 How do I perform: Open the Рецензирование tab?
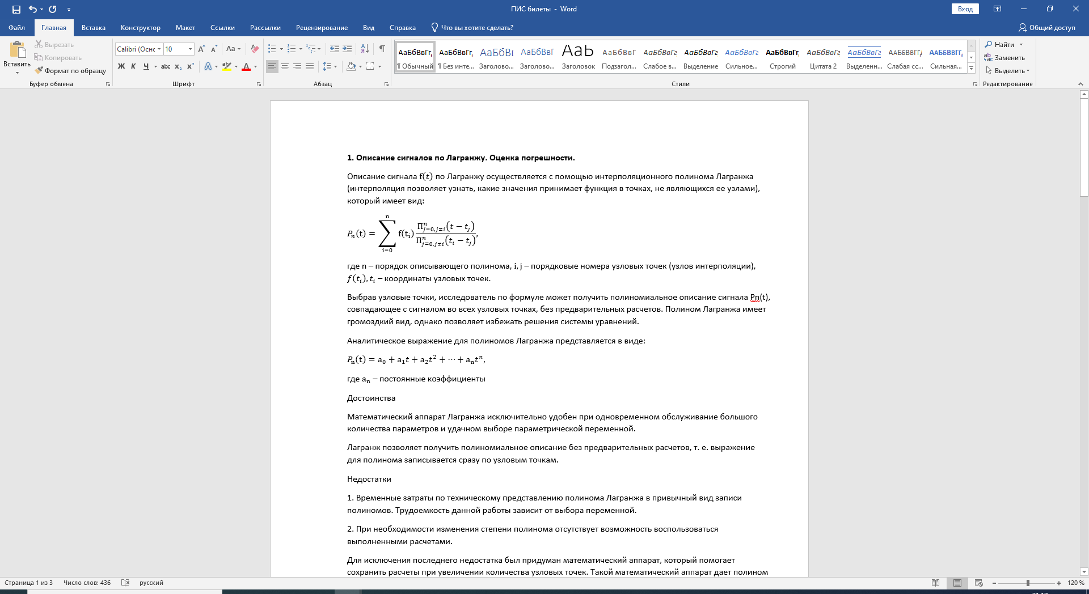point(322,28)
